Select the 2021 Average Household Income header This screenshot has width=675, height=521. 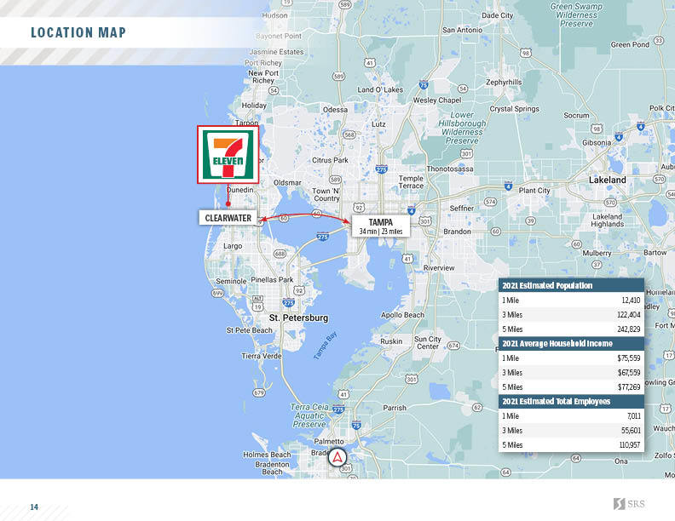point(571,343)
